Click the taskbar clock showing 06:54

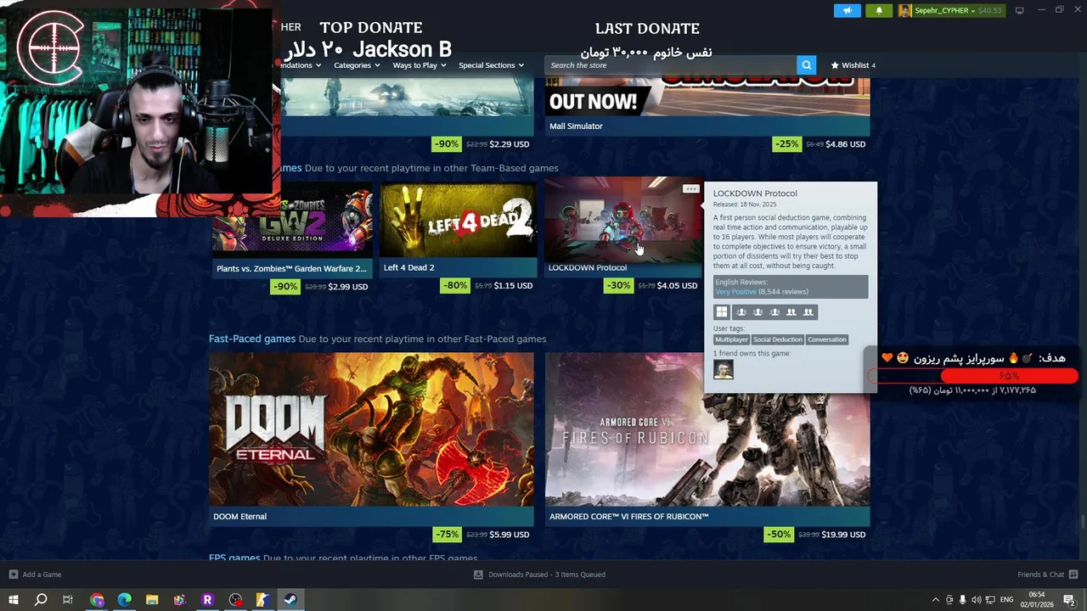pos(1037,600)
